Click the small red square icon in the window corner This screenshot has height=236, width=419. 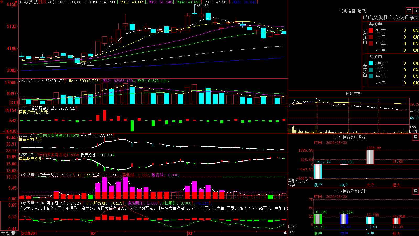1,1
